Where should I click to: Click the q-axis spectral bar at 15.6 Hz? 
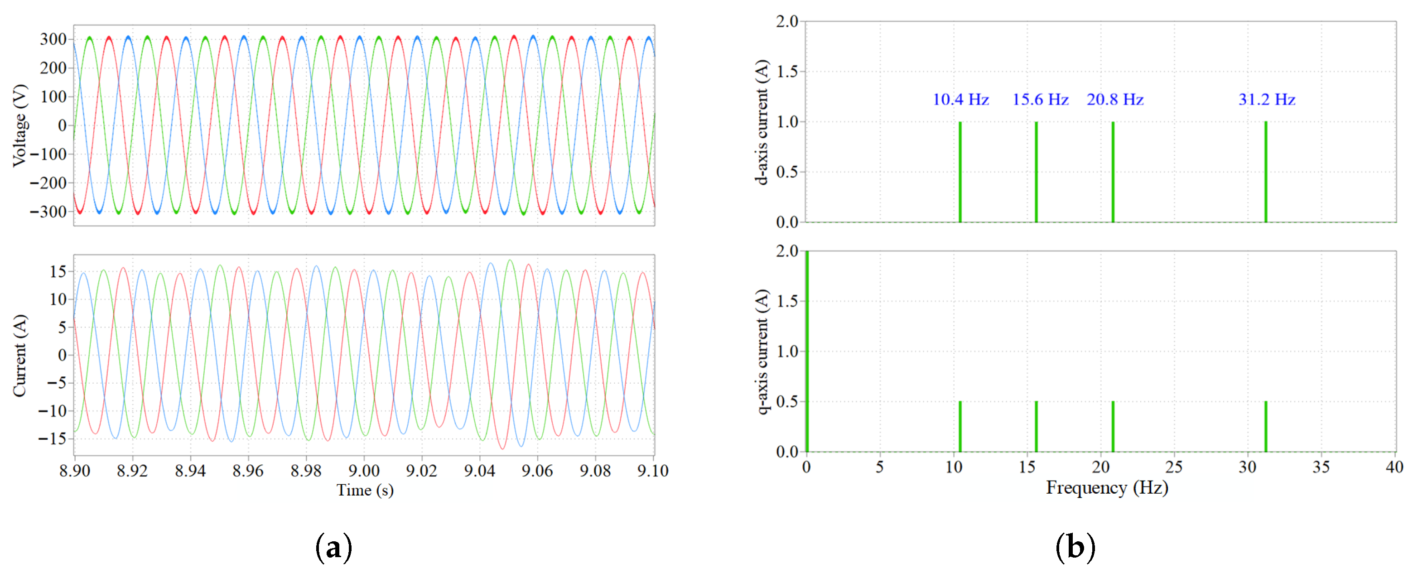coord(1036,427)
